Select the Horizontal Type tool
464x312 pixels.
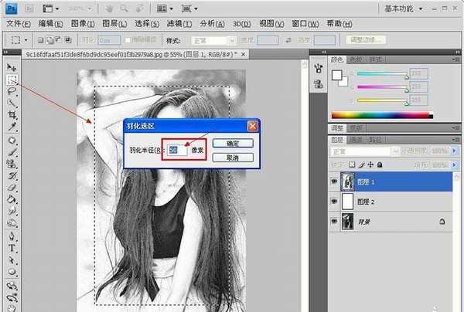(12, 248)
